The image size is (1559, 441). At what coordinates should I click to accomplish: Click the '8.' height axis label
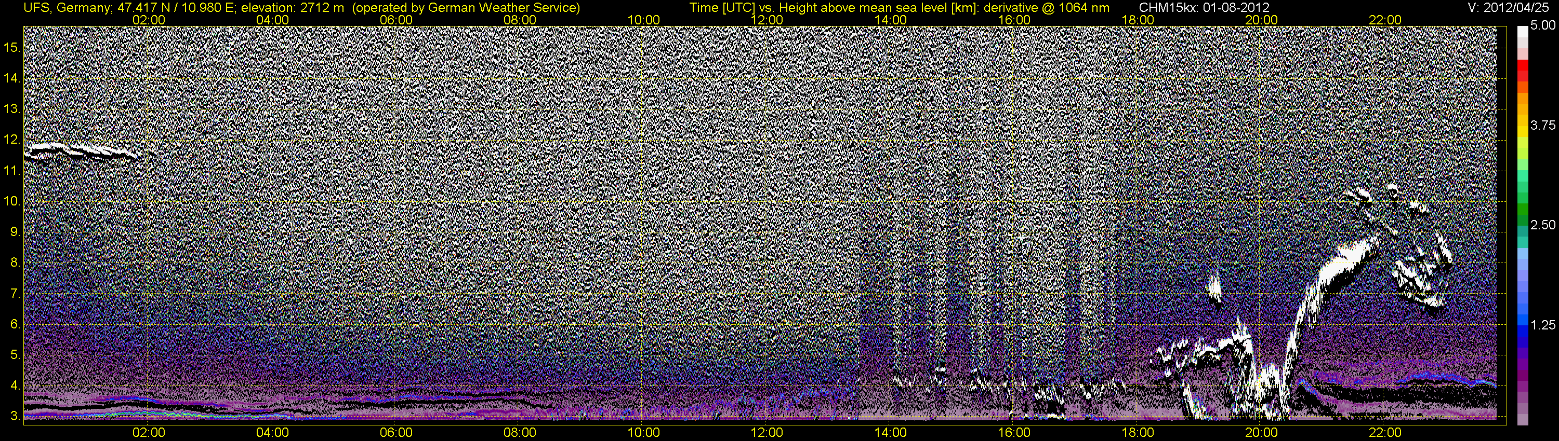point(16,263)
